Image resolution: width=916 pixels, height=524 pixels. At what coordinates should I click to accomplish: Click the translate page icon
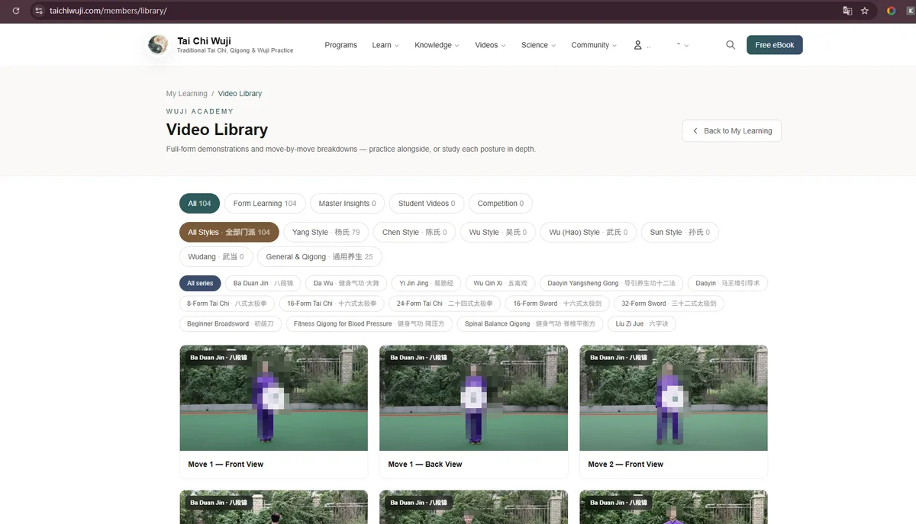[847, 11]
